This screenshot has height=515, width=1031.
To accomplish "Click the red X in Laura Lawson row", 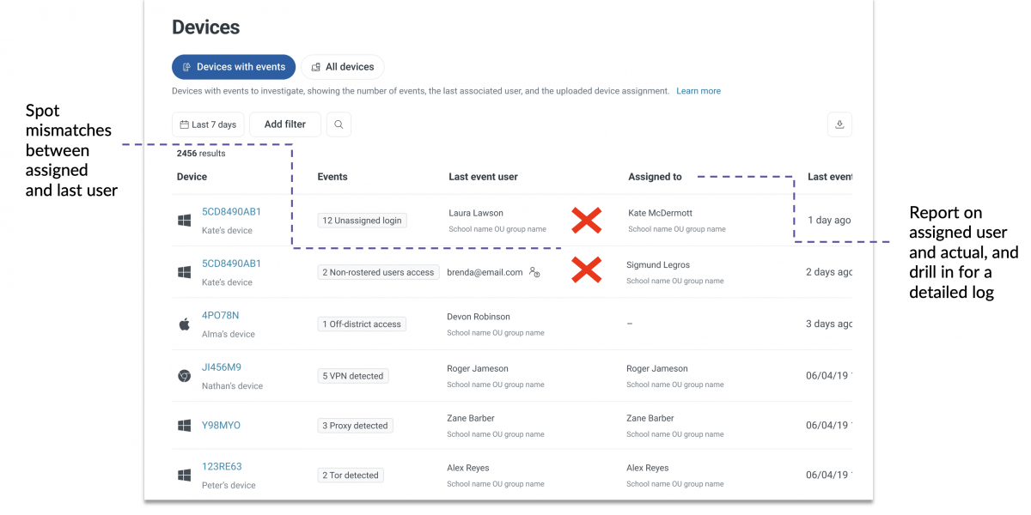I will tap(586, 221).
